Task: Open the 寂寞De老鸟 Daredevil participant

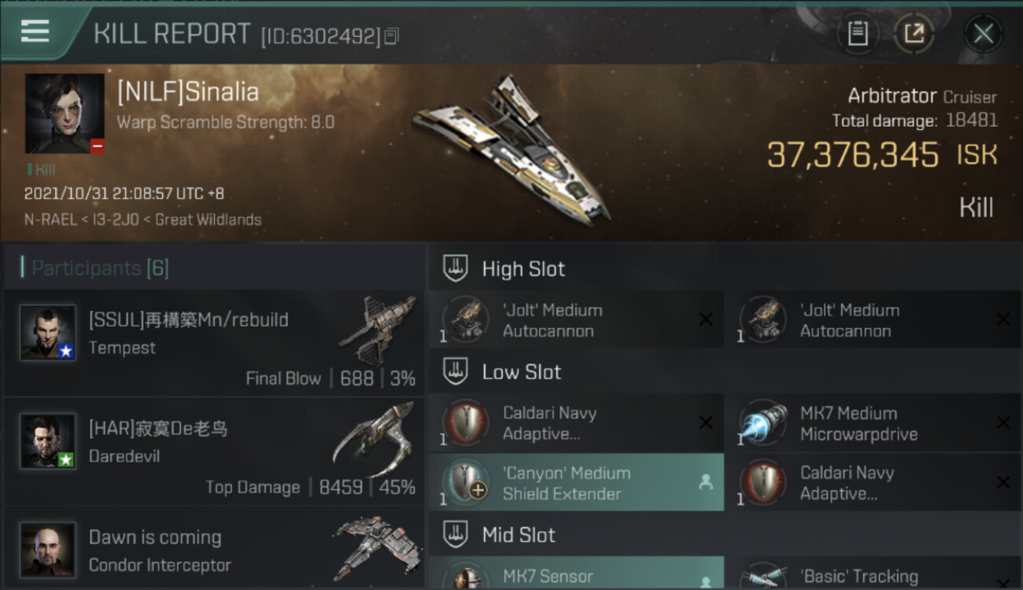Action: point(214,452)
